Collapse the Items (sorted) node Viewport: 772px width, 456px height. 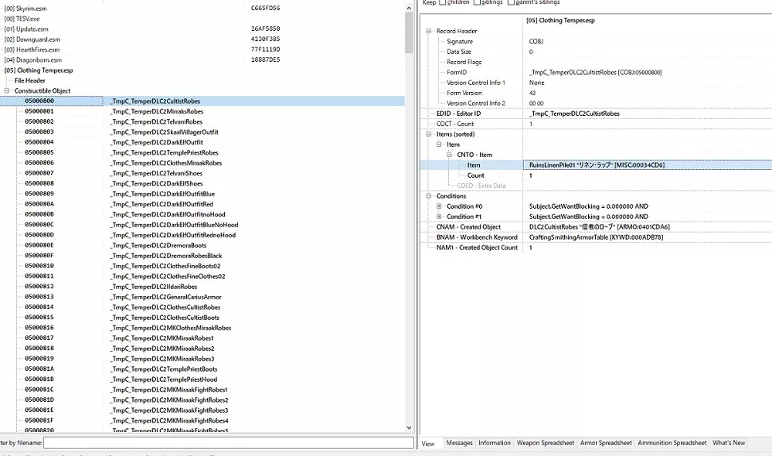point(429,134)
